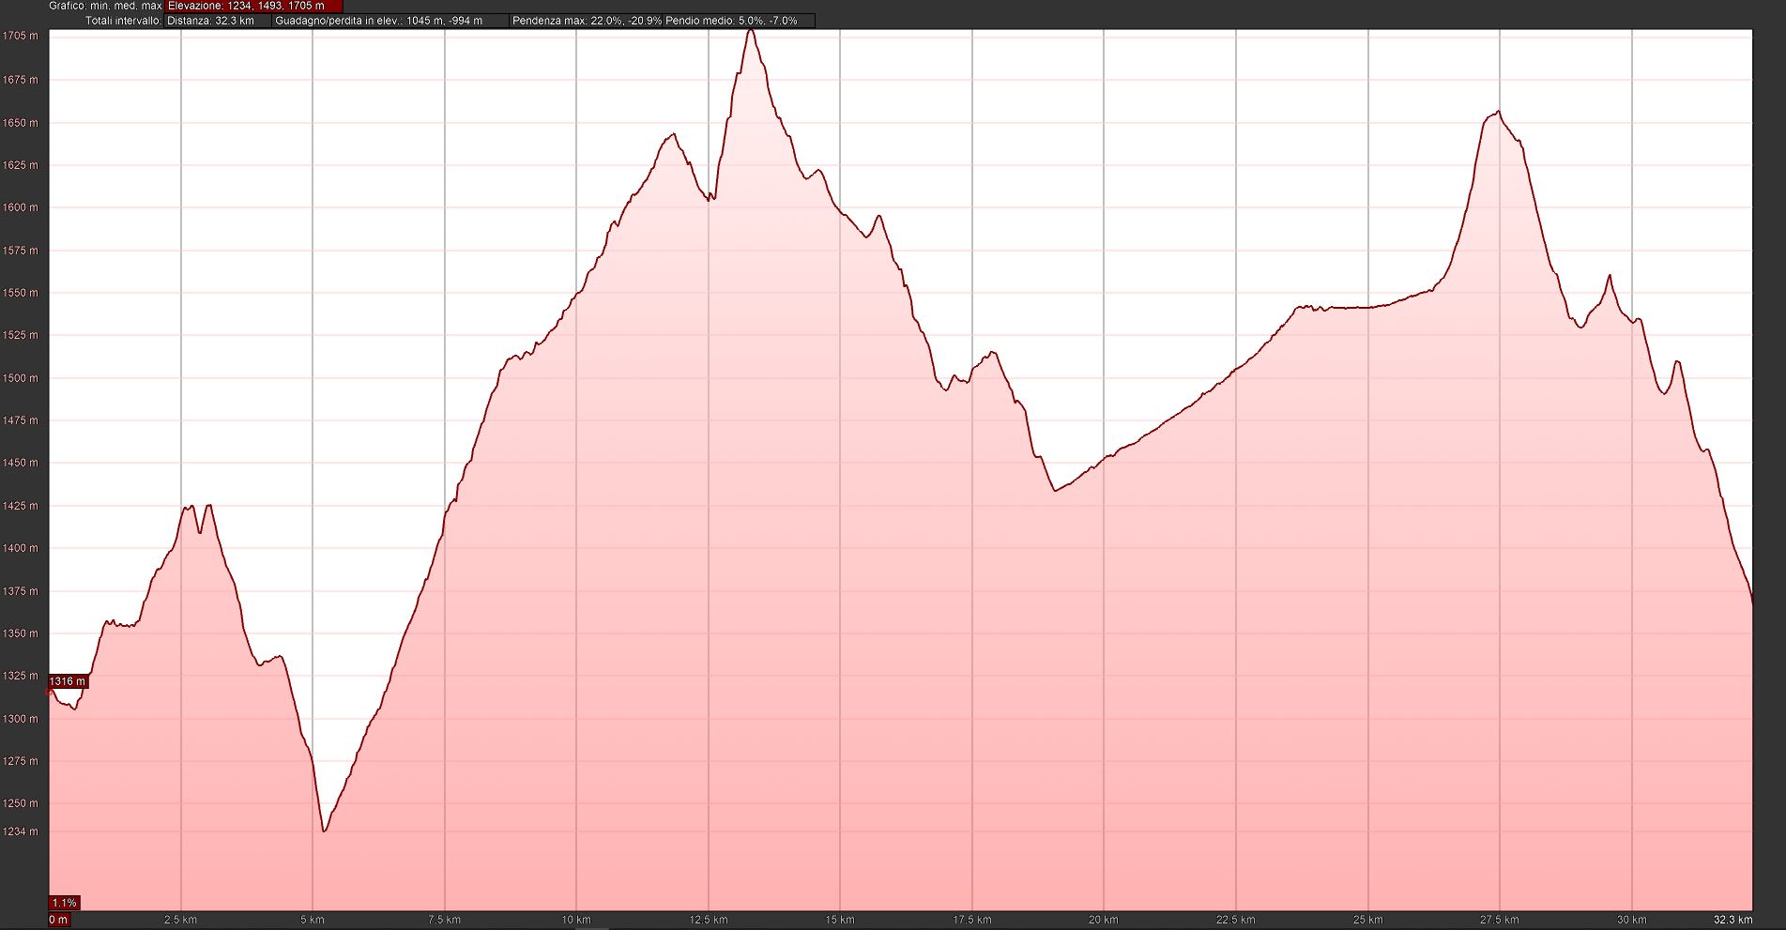Click the Grafico: min. med. max label
This screenshot has width=1786, height=930.
[105, 6]
